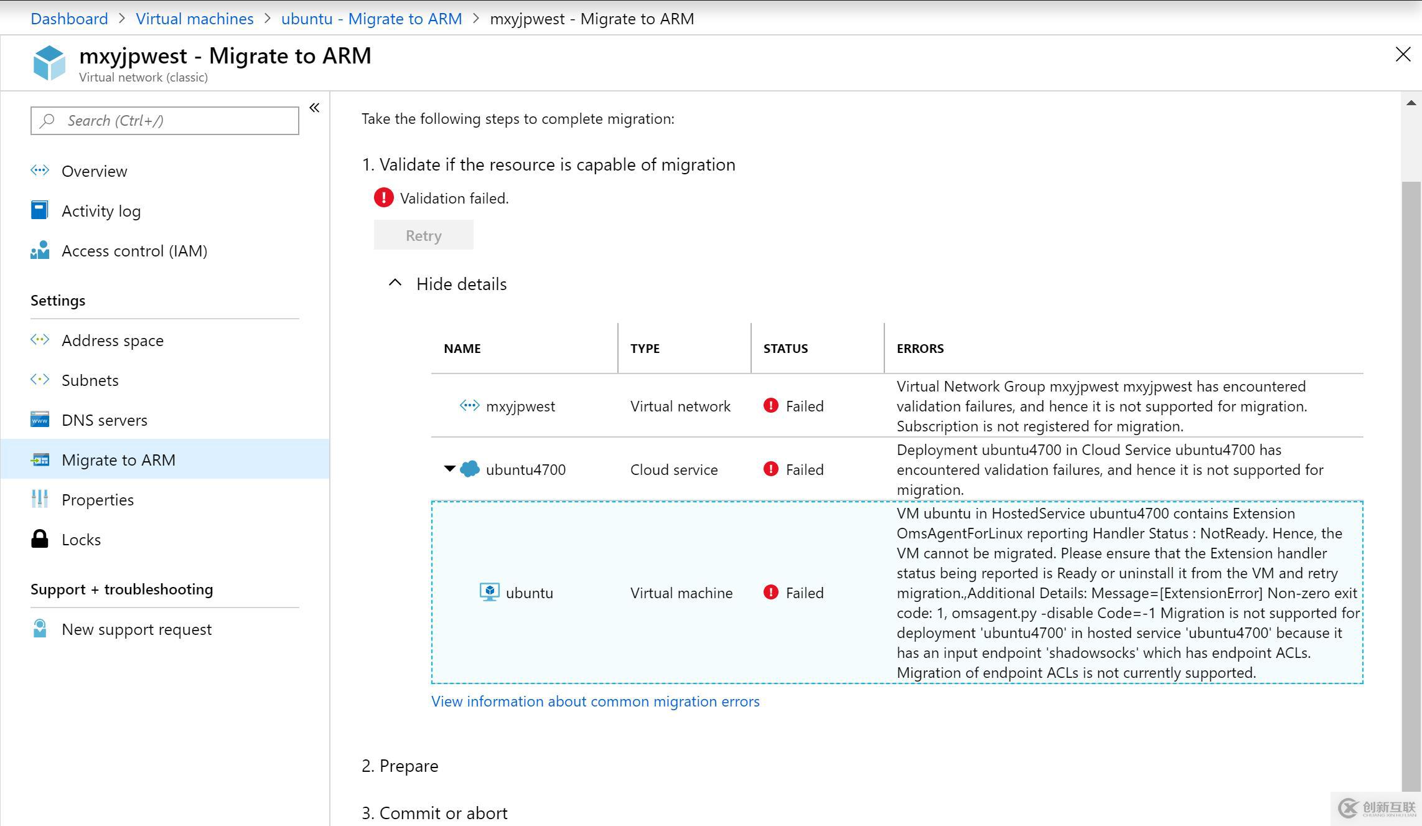
Task: Click the Virtual network icon for mxyjpwest
Action: coord(469,405)
